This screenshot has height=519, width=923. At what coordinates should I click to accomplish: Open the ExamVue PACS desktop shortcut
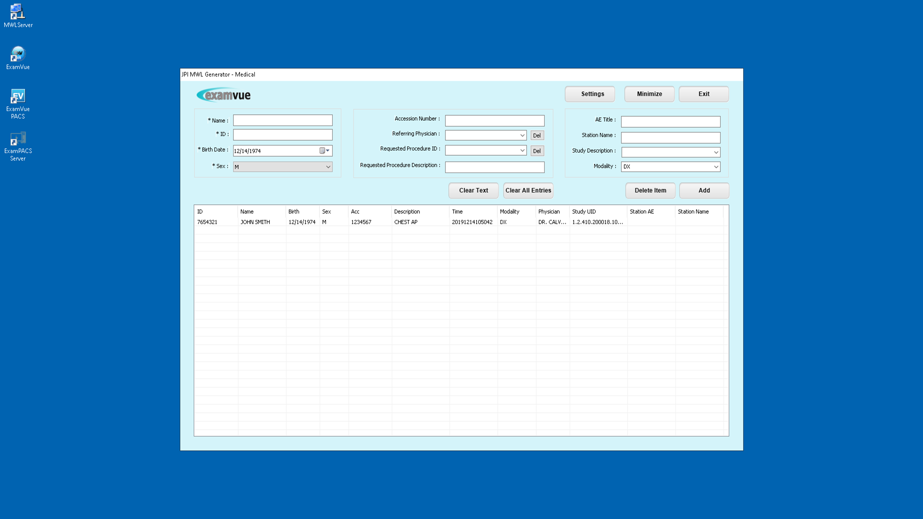pos(18,103)
